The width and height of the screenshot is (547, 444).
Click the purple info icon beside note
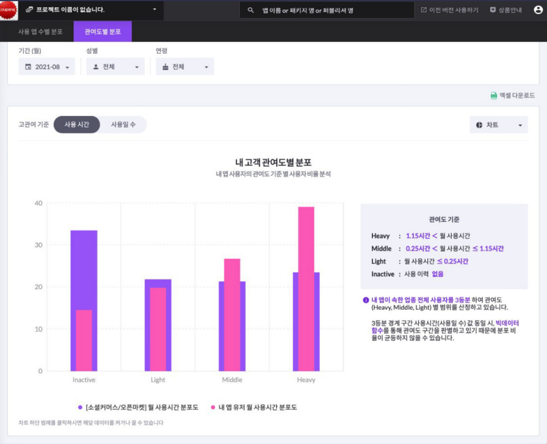point(366,299)
